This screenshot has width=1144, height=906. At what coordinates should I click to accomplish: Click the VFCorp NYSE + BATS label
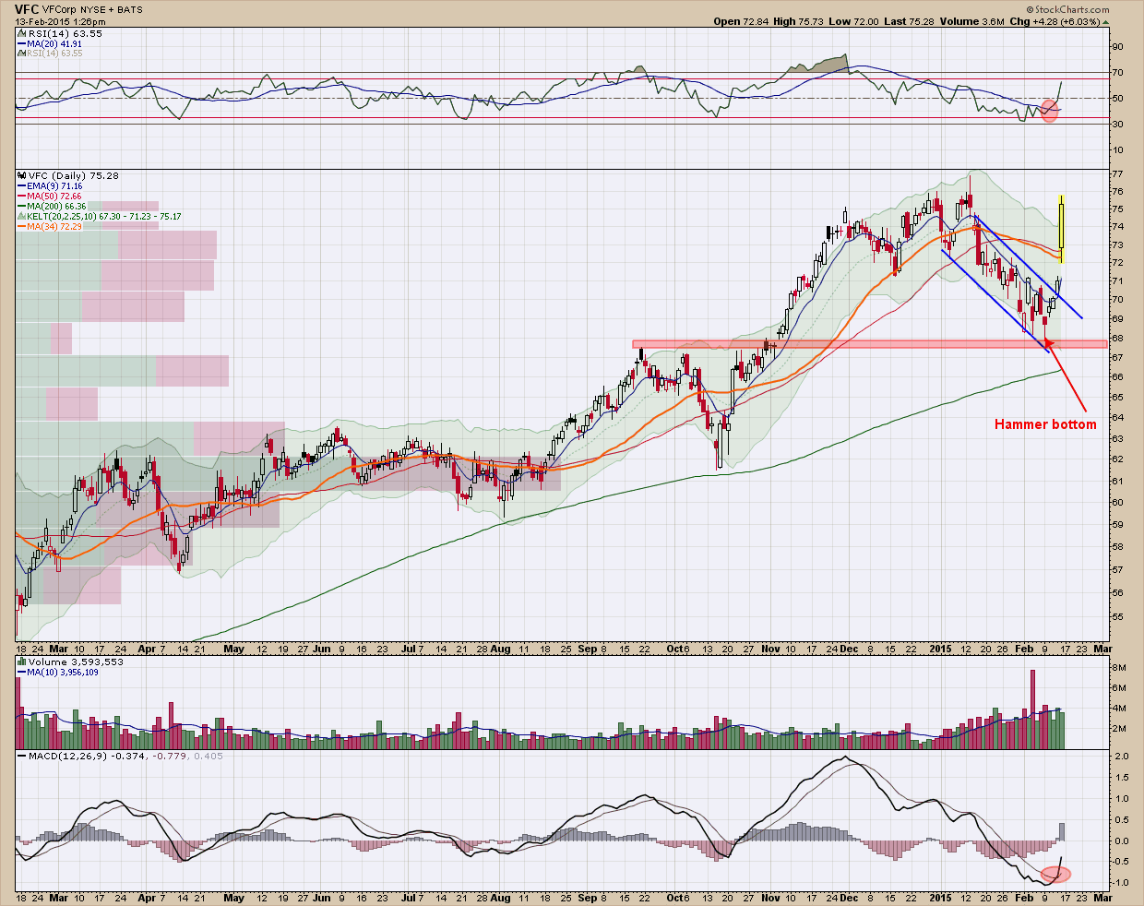(92, 8)
